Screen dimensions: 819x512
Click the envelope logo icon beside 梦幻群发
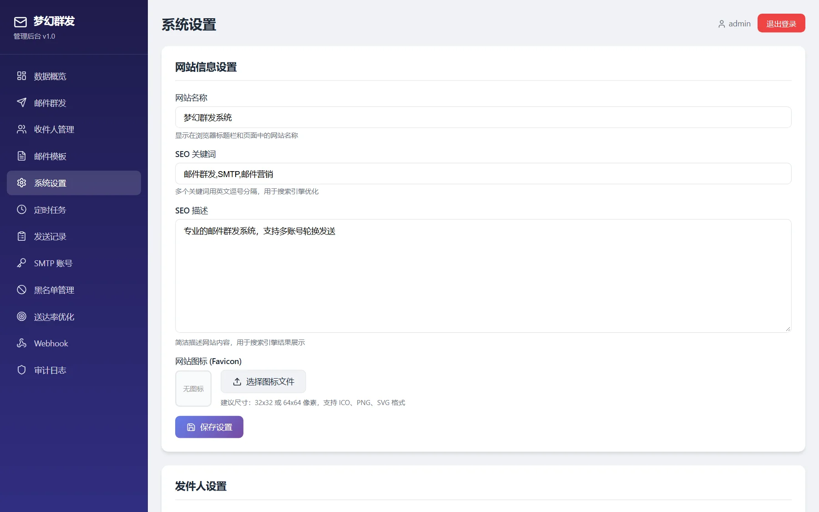tap(20, 22)
